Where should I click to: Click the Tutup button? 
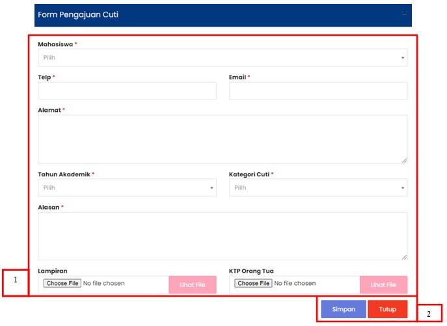pos(388,309)
